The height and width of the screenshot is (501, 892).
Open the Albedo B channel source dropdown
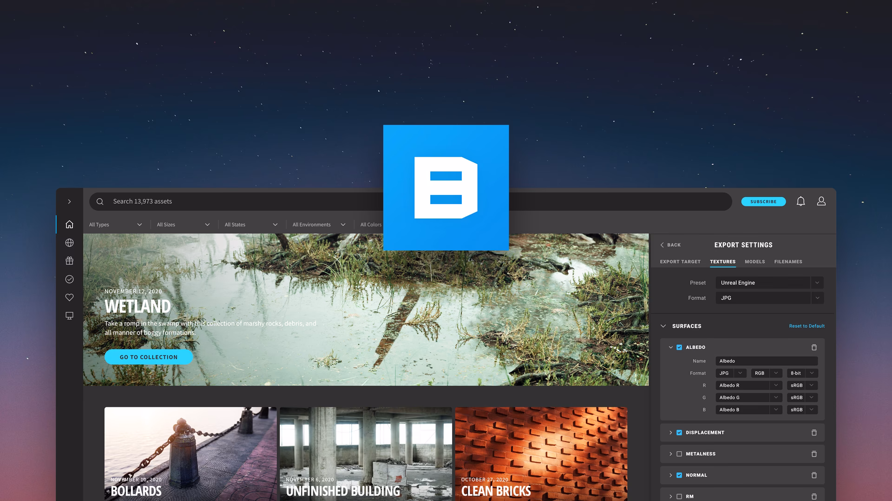(749, 410)
